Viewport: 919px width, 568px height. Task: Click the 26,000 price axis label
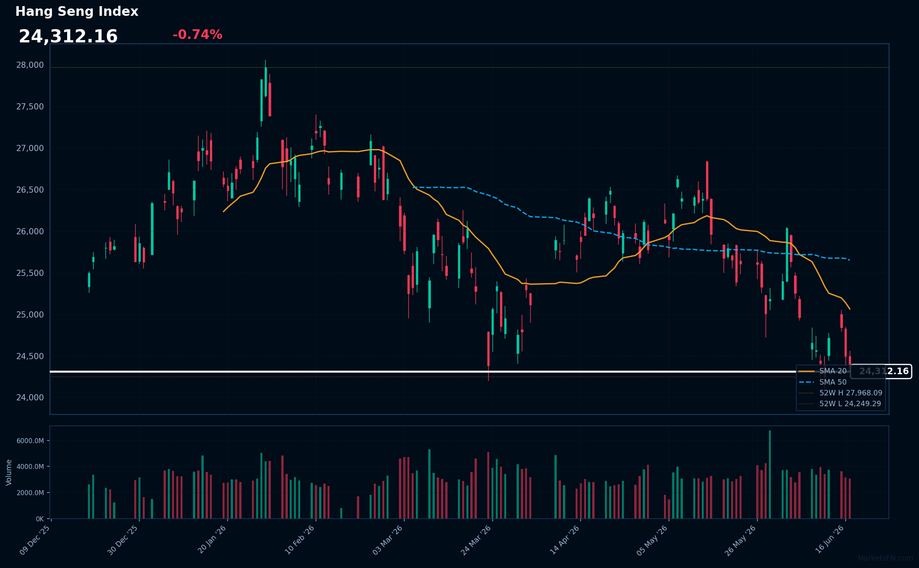coord(30,232)
